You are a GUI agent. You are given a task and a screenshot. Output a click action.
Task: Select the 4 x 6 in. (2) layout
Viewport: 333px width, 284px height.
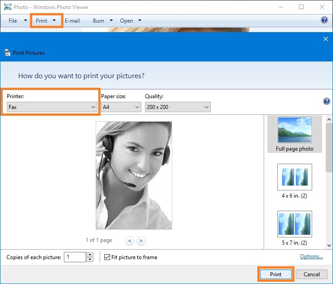point(294,181)
